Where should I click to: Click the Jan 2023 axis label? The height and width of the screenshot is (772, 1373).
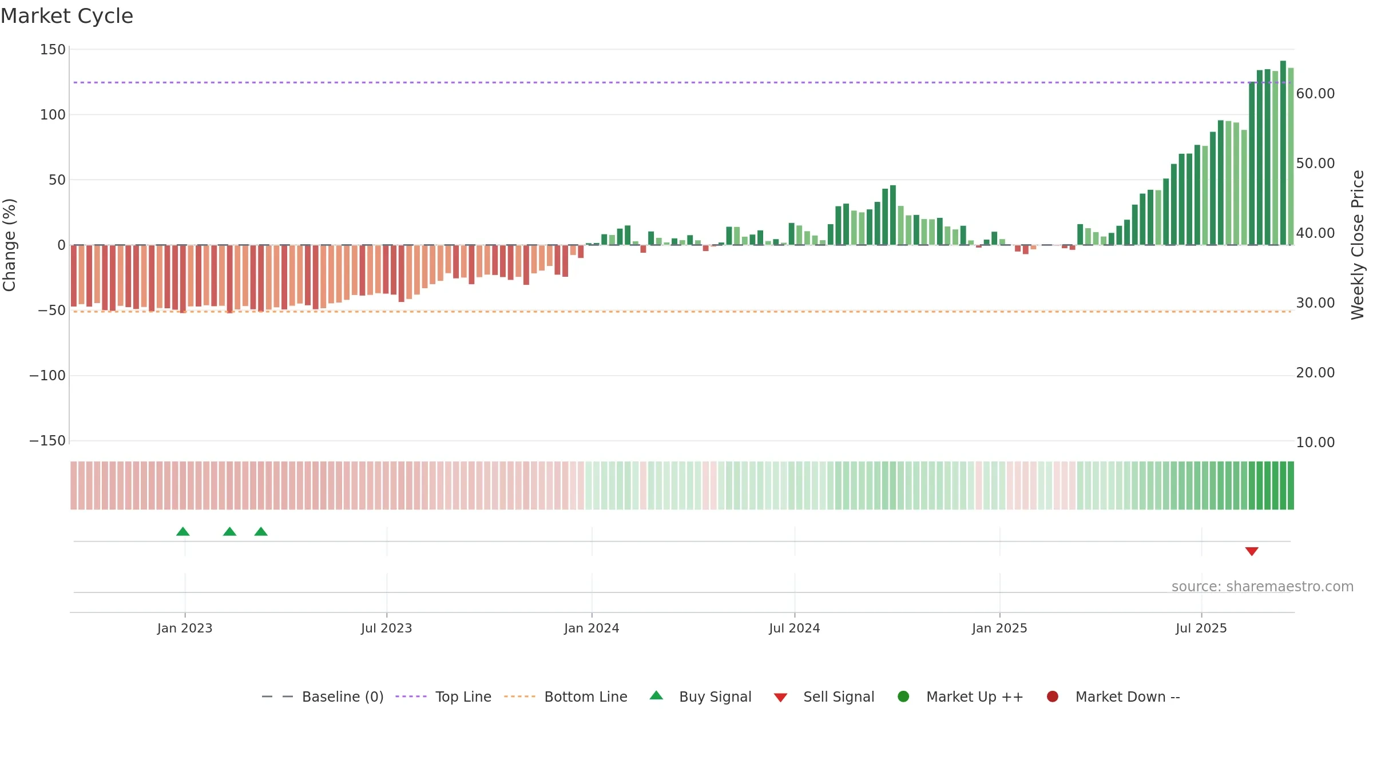[185, 628]
